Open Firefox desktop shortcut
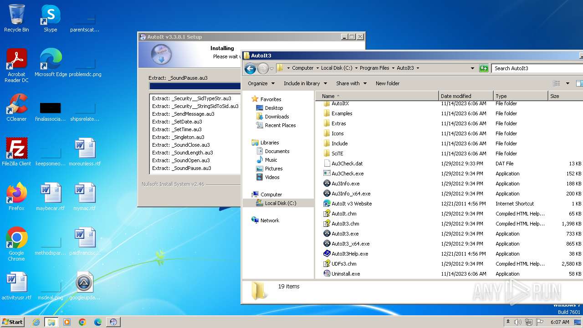Viewport: 583px width, 328px height. click(16, 196)
